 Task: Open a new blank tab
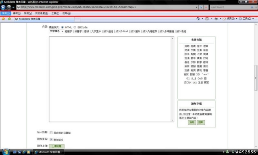pos(77,19)
